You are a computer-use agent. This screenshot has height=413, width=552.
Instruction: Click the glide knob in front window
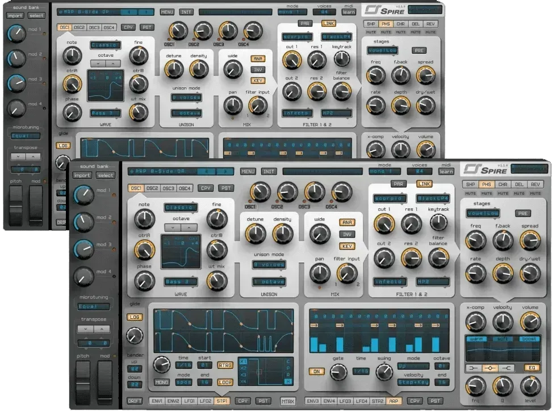pyautogui.click(x=135, y=335)
